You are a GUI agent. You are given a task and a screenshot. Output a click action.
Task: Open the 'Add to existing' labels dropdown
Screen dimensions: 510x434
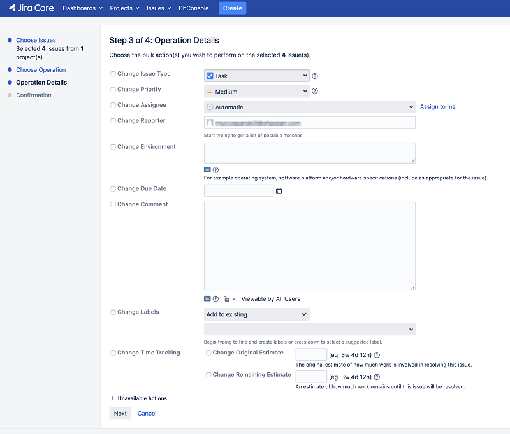coord(256,314)
